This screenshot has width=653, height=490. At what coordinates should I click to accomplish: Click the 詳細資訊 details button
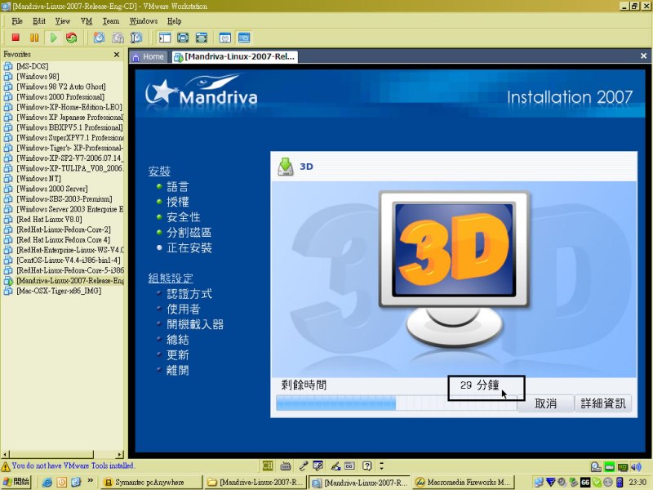pos(603,403)
